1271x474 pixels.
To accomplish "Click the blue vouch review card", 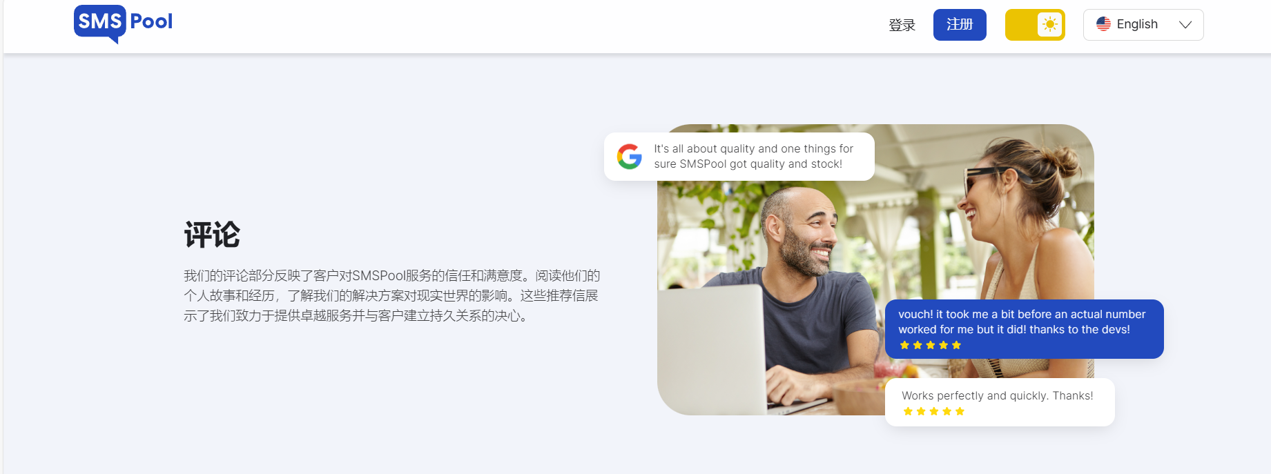I will point(1025,329).
